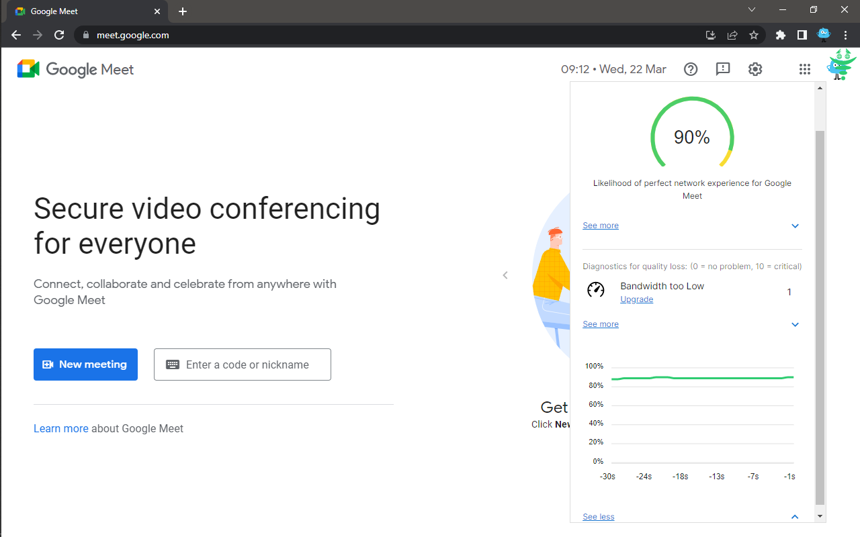
Task: Click the blue monster extension icon
Action: coord(824,34)
